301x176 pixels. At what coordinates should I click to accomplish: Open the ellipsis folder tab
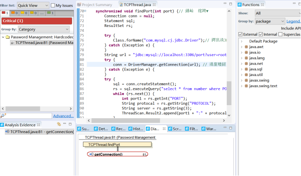42,13
